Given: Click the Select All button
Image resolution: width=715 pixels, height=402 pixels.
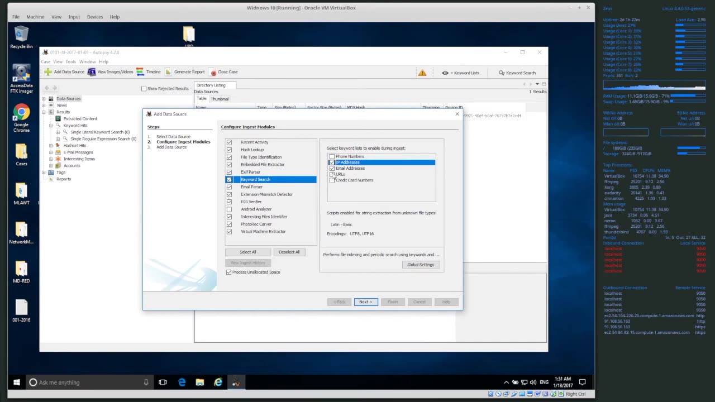Looking at the screenshot, I should pos(248,252).
